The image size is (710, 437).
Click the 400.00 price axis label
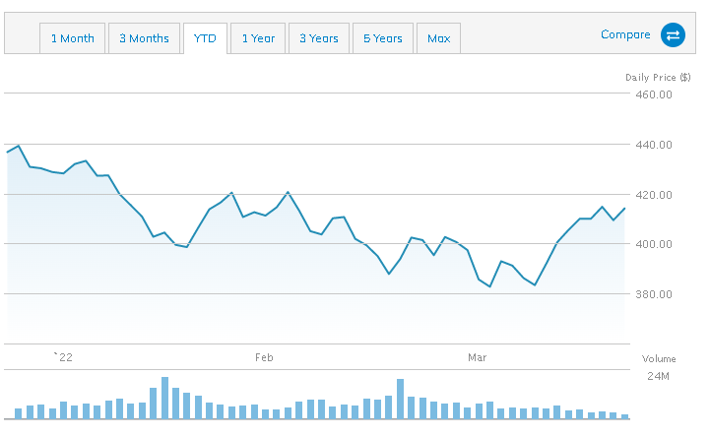coord(654,244)
